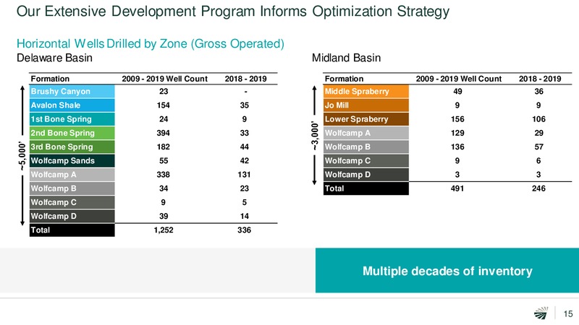Click the ~3,000' depth label
579x325 pixels.
click(x=315, y=136)
